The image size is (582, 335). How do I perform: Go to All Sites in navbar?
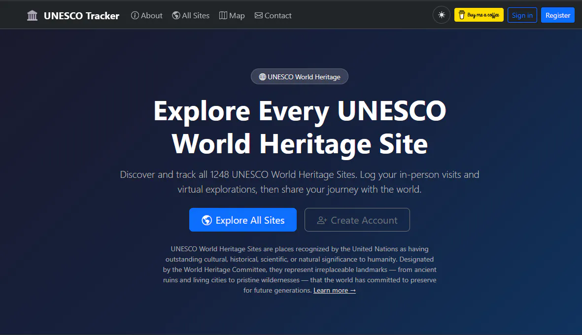pyautogui.click(x=191, y=16)
